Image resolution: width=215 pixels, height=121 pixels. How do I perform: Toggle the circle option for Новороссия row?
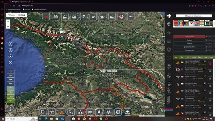207,37
